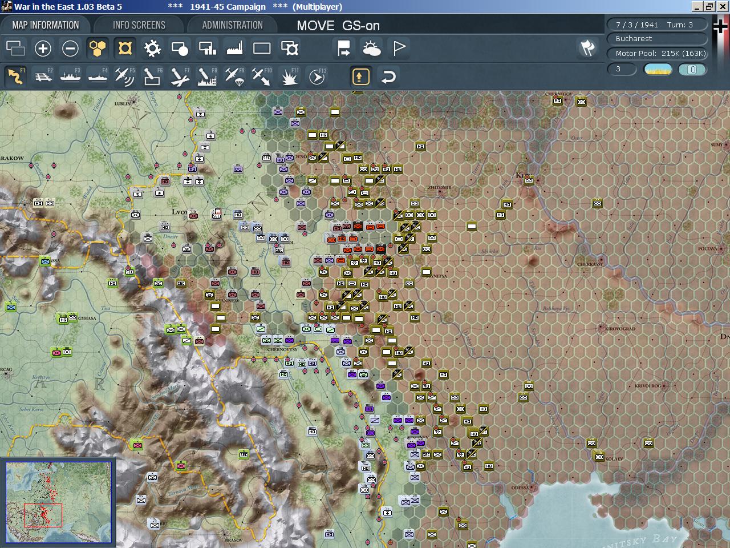Viewport: 730px width, 548px height.
Task: Select the explosion icon mode F11
Action: click(x=290, y=76)
